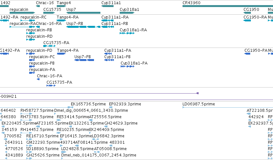Select the RH14452.5prime EST label

click(37, 130)
